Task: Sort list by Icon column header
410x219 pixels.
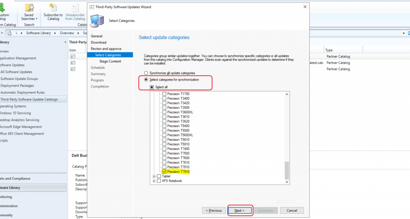Action: [77, 50]
